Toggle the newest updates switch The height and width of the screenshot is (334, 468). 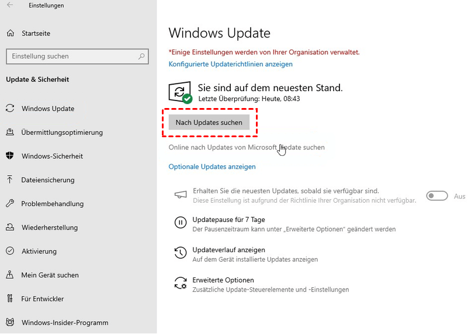point(437,196)
